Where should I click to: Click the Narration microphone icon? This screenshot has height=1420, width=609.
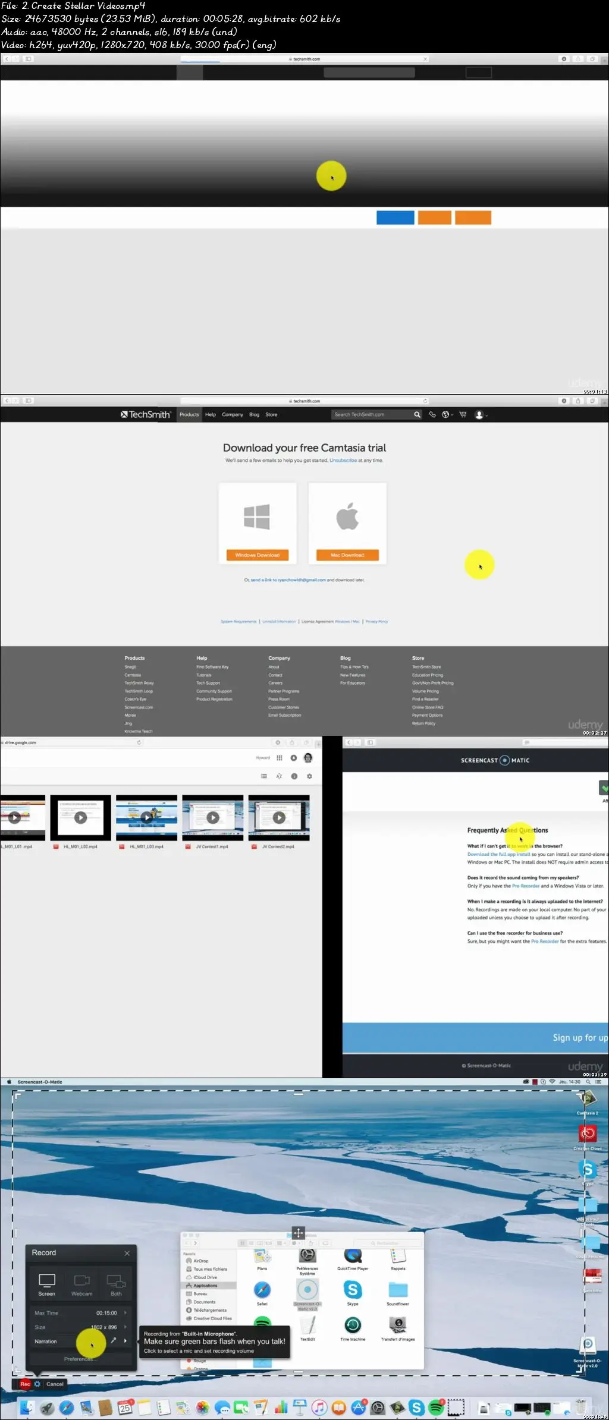pyautogui.click(x=113, y=1340)
